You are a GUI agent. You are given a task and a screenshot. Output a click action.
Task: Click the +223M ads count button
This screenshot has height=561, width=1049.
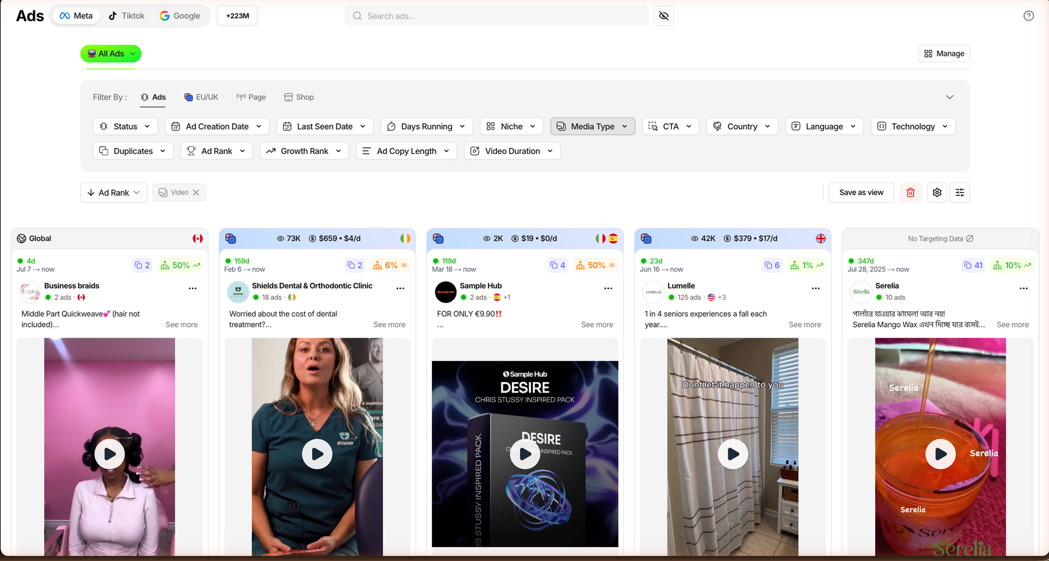pyautogui.click(x=237, y=16)
